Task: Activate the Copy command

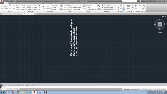Action: [x=22, y=7]
